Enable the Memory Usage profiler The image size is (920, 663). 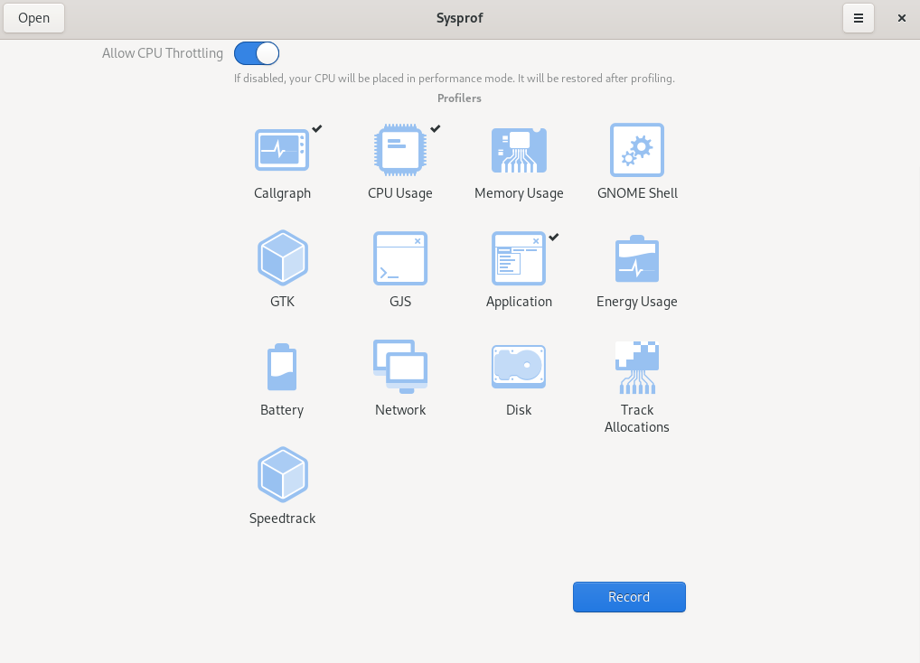click(519, 150)
